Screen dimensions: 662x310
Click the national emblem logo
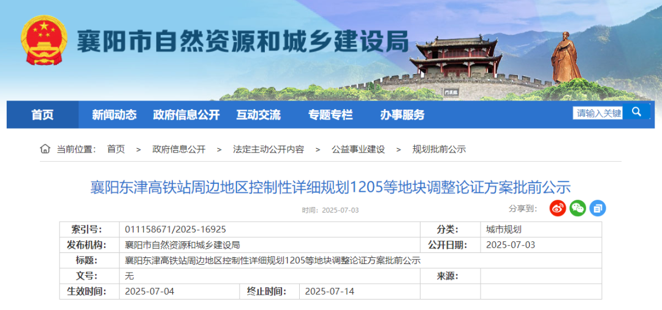[x=44, y=40]
